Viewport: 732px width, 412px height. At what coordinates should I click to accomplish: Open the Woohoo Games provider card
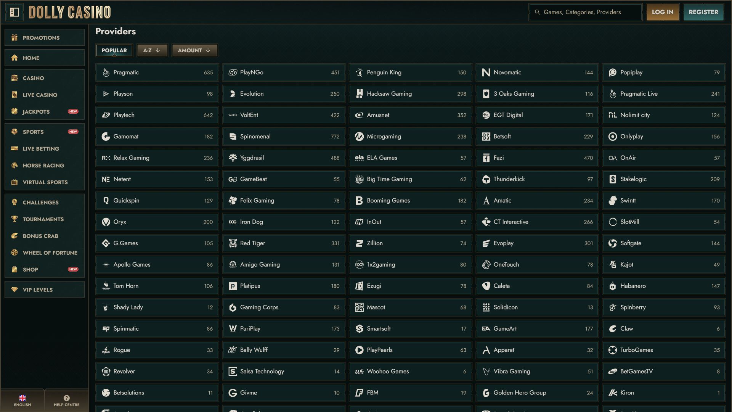click(x=411, y=372)
